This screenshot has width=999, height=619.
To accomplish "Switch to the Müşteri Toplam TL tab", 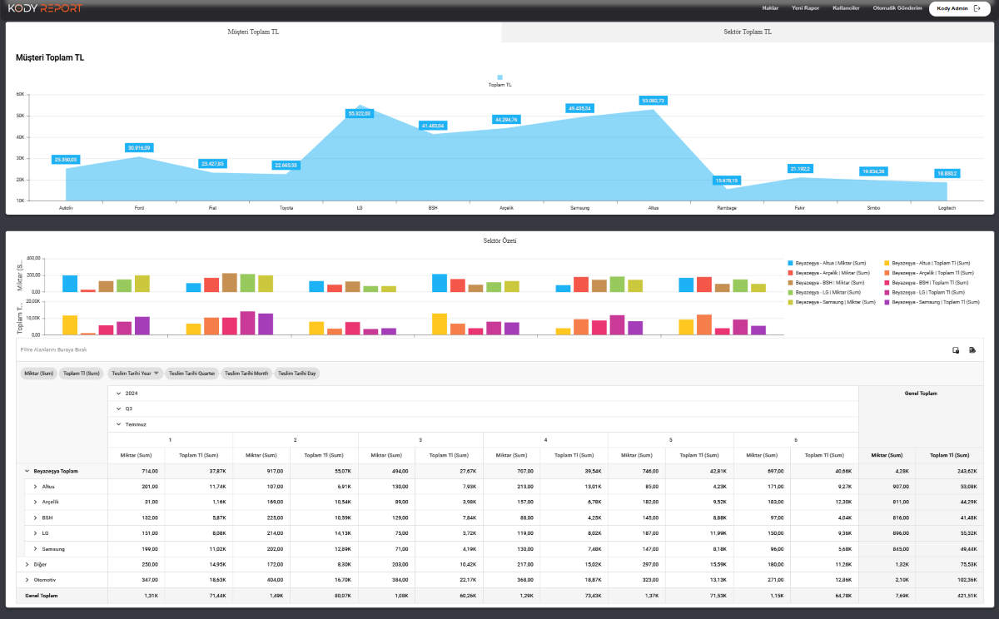I will pyautogui.click(x=254, y=32).
